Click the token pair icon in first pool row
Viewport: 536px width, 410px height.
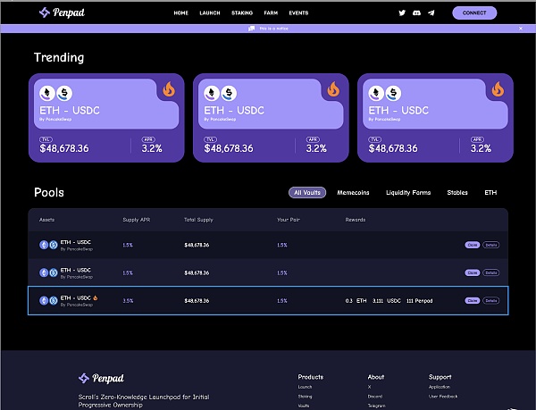point(47,243)
